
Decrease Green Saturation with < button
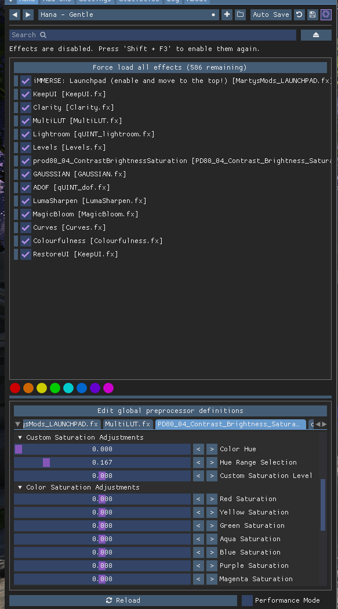point(198,526)
